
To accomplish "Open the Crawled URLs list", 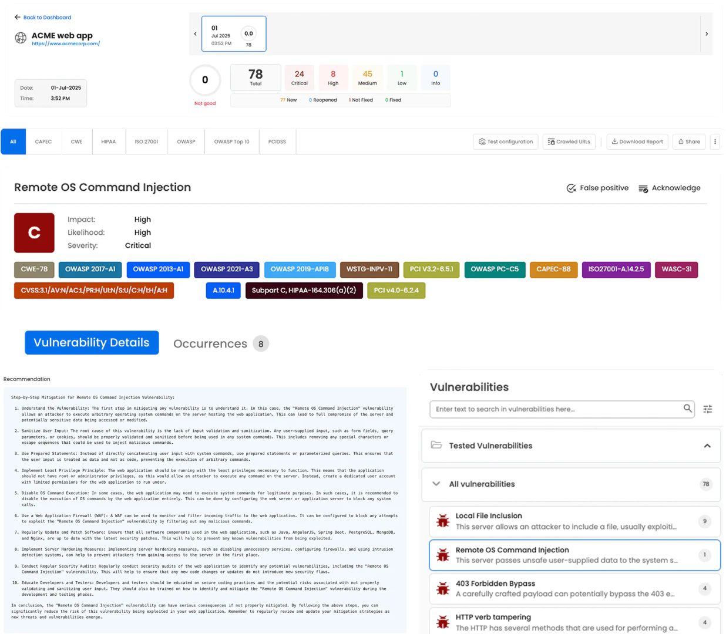I will click(x=569, y=142).
